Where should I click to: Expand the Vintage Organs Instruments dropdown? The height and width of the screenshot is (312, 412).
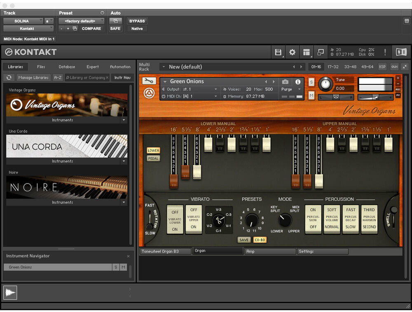click(x=124, y=120)
